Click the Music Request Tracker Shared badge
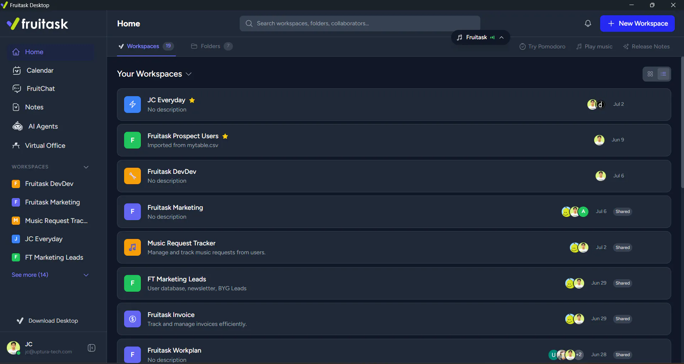The image size is (684, 364). point(623,248)
